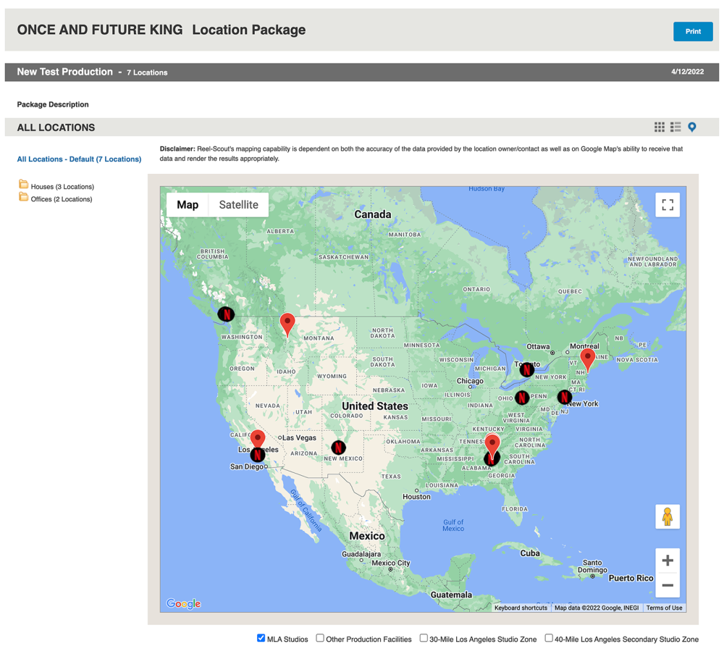Open the Houses folder icon
The image size is (724, 654).
(23, 184)
